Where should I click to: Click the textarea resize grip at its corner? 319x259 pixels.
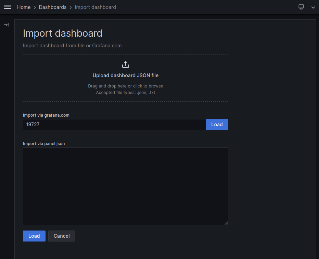pyautogui.click(x=227, y=223)
